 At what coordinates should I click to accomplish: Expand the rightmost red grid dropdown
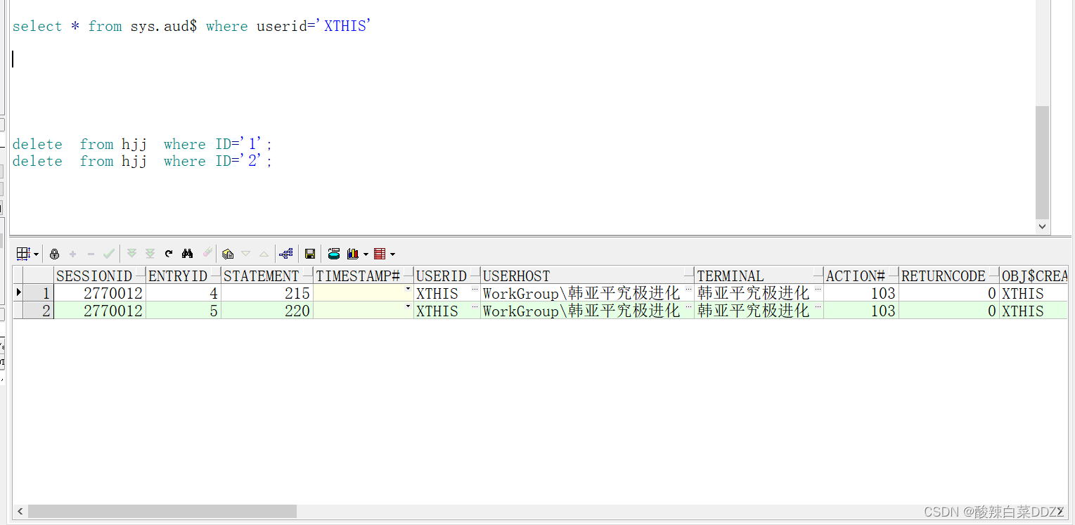coord(392,253)
